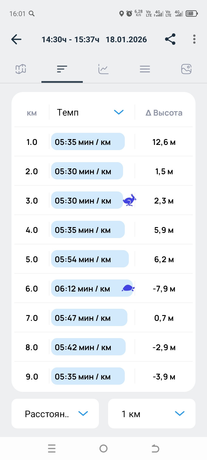Select the splits tab with sorted bars
207x460 pixels.
click(x=62, y=69)
